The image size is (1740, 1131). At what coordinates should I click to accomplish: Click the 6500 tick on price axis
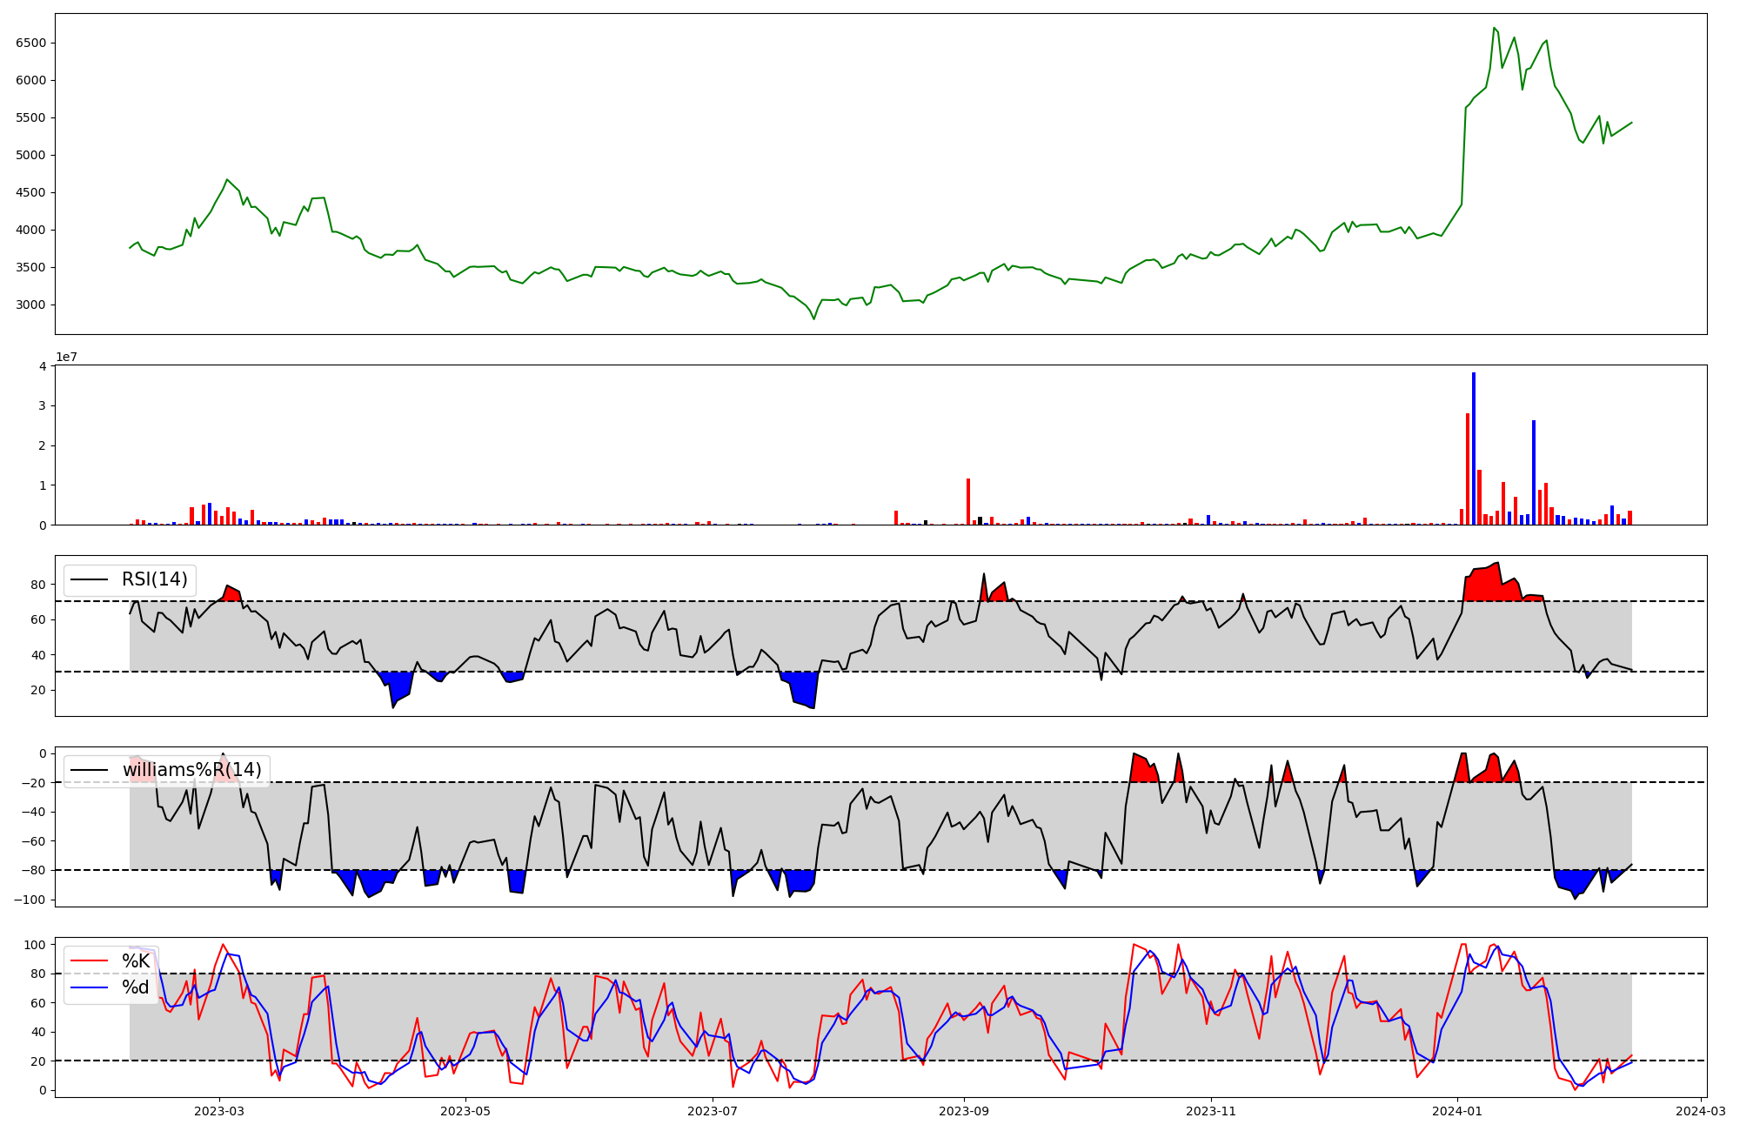(31, 43)
